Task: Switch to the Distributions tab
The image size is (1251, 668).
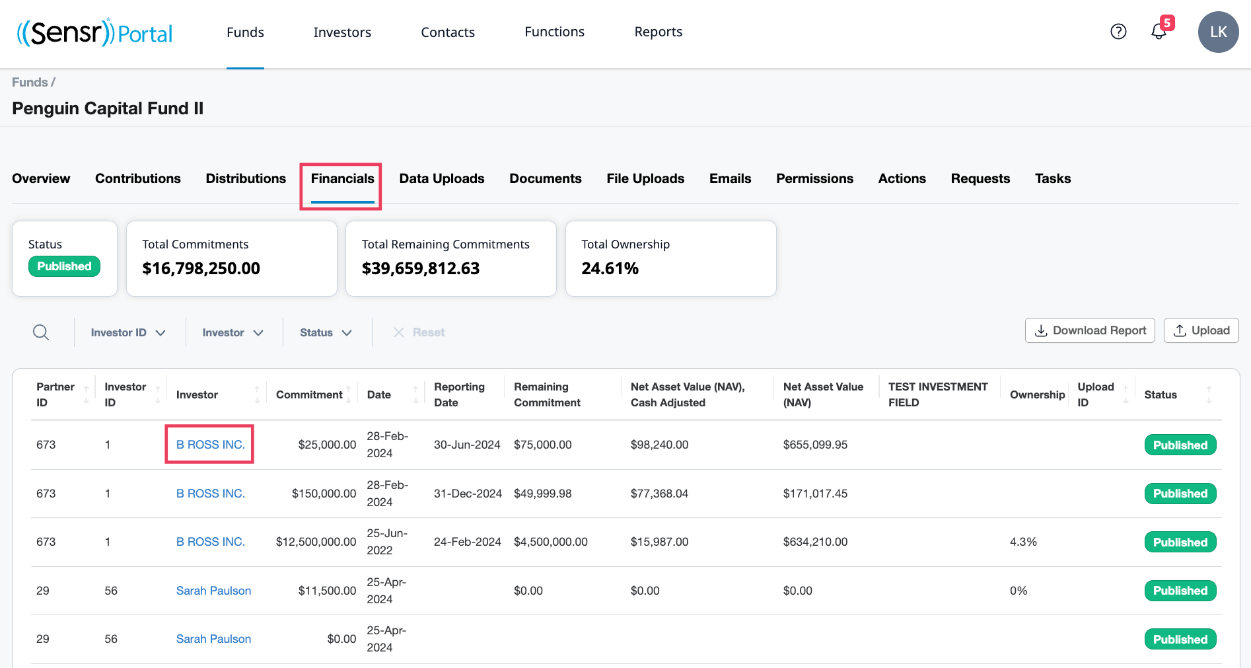Action: point(246,178)
